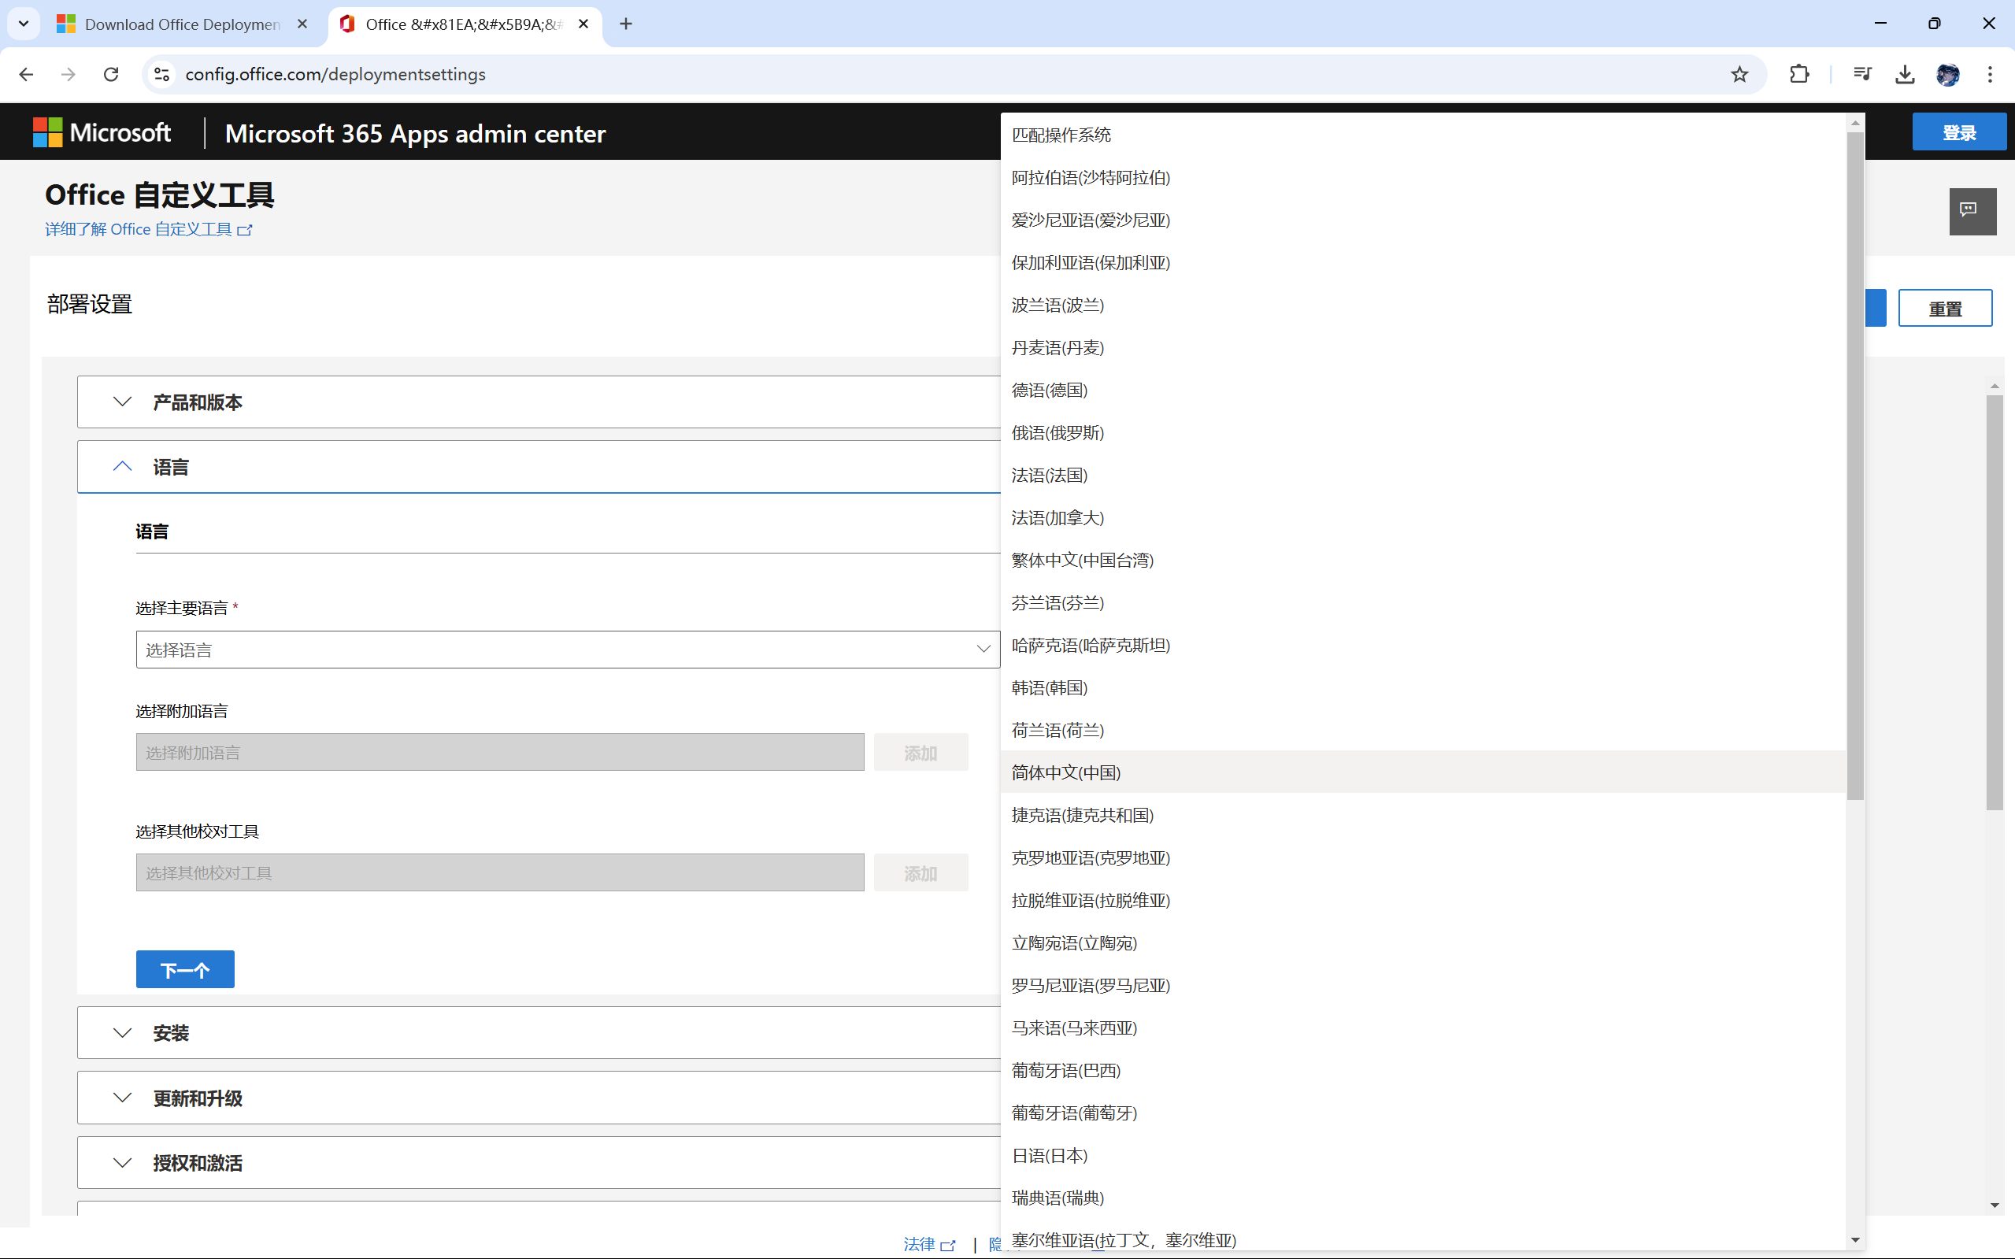Viewport: 2015px width, 1259px height.
Task: Click the language dropdown list scrollbar thumb
Action: pyautogui.click(x=1855, y=465)
